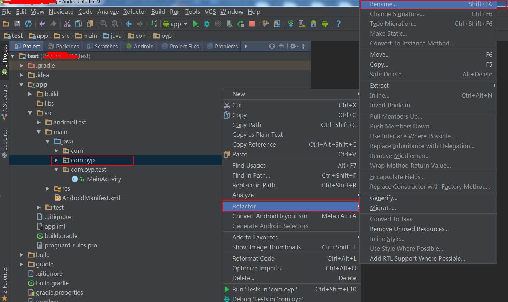Screen dimensions: 508x302
Task: Click the Undo arrow icon
Action: [42, 24]
